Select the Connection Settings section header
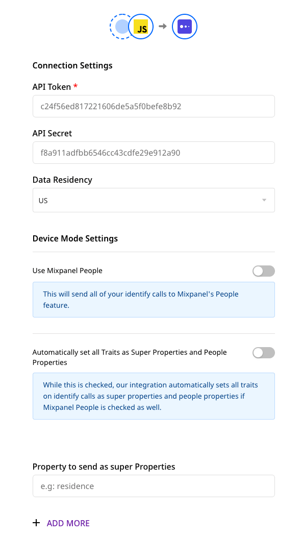 [x=72, y=65]
